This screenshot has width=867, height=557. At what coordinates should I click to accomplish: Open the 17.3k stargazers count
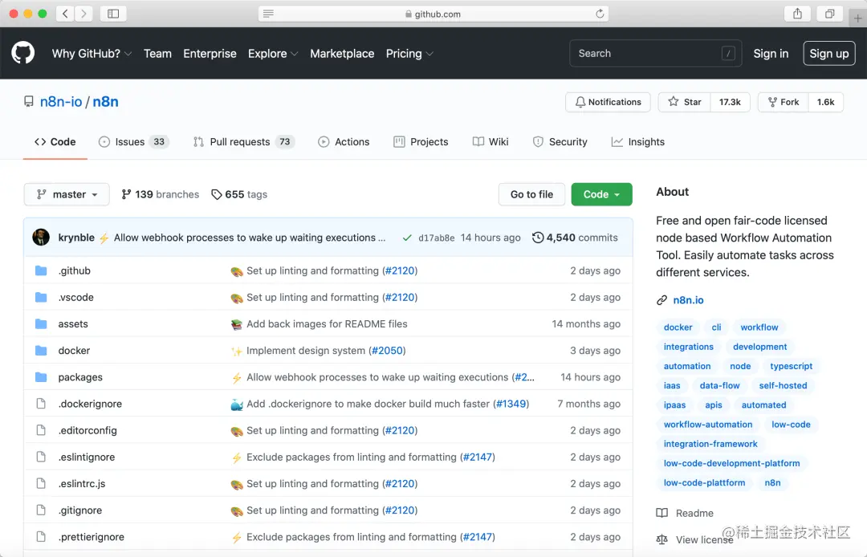point(730,102)
